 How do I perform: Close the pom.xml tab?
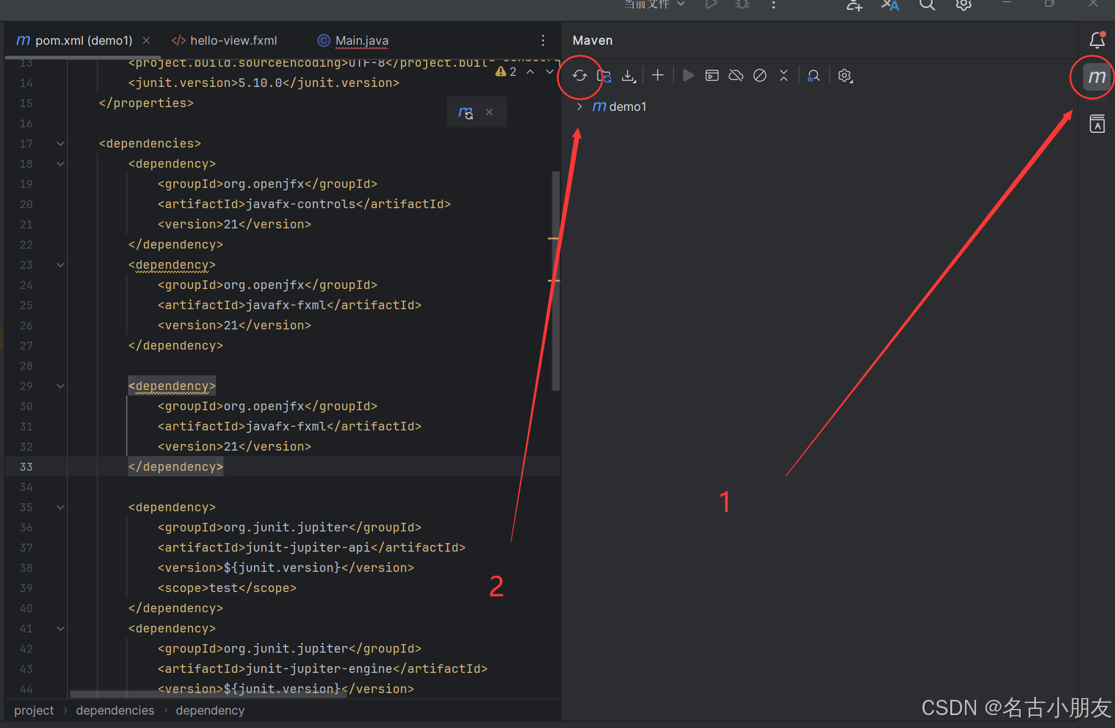pos(146,40)
